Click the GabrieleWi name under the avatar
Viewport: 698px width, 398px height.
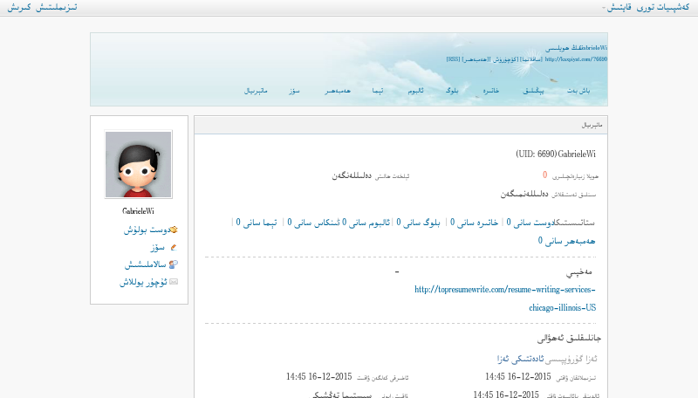point(139,211)
